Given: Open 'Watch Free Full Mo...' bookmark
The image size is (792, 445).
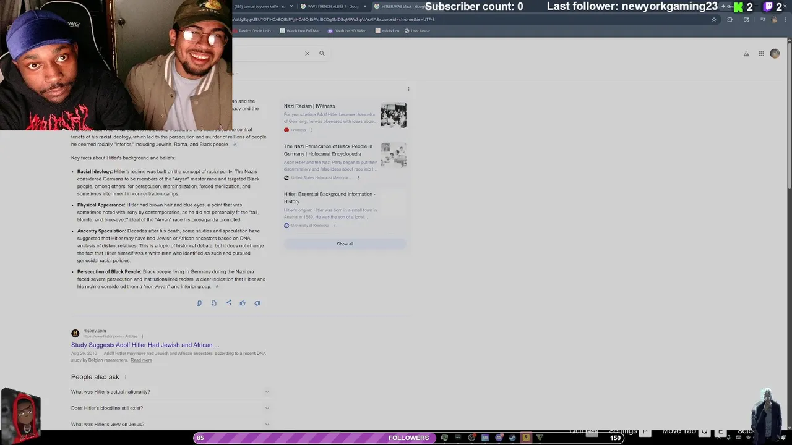Looking at the screenshot, I should point(300,31).
